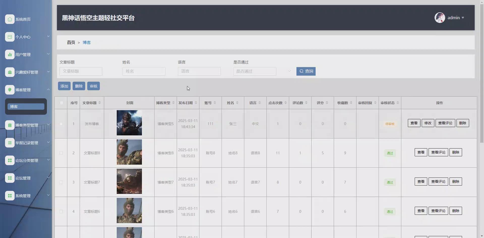Click the 待审核 status tag
The width and height of the screenshot is (484, 238).
click(390, 124)
